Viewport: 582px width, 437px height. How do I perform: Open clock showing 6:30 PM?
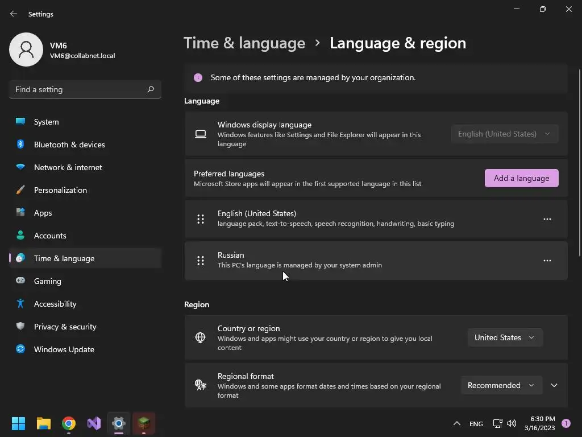(x=540, y=423)
